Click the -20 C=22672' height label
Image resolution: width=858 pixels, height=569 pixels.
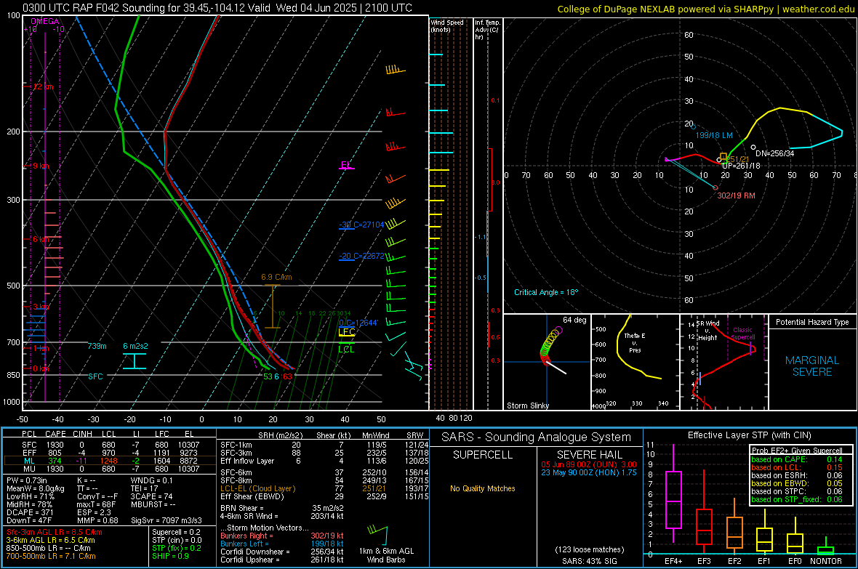(x=361, y=256)
